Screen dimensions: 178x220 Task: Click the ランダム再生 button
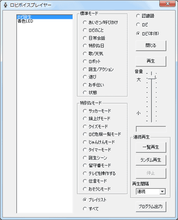pyautogui.click(x=151, y=160)
